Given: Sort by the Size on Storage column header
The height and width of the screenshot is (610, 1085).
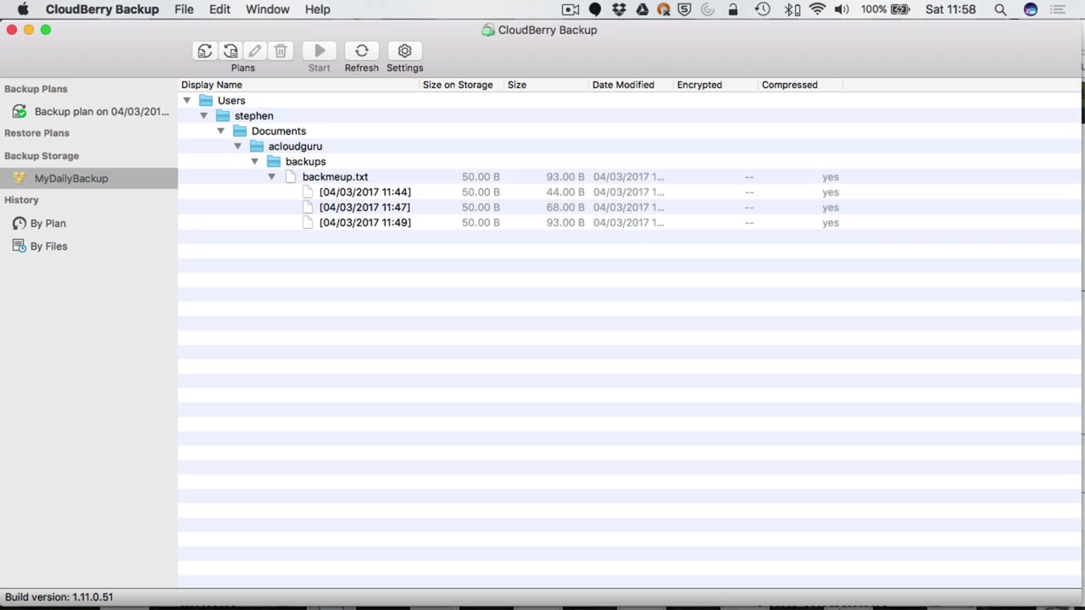Looking at the screenshot, I should [x=461, y=85].
